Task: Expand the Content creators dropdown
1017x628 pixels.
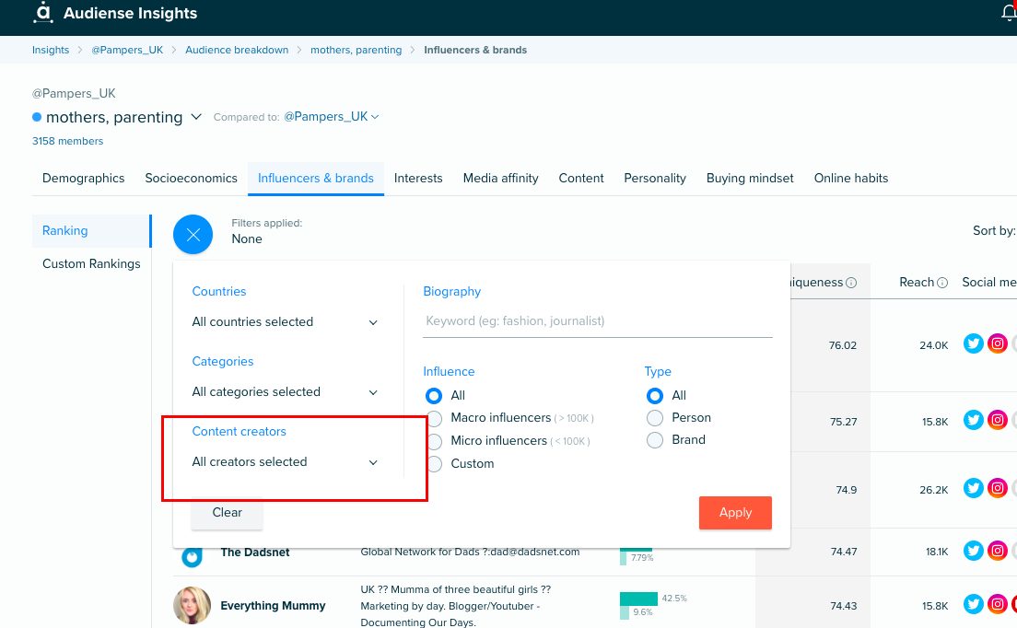Action: pos(285,462)
